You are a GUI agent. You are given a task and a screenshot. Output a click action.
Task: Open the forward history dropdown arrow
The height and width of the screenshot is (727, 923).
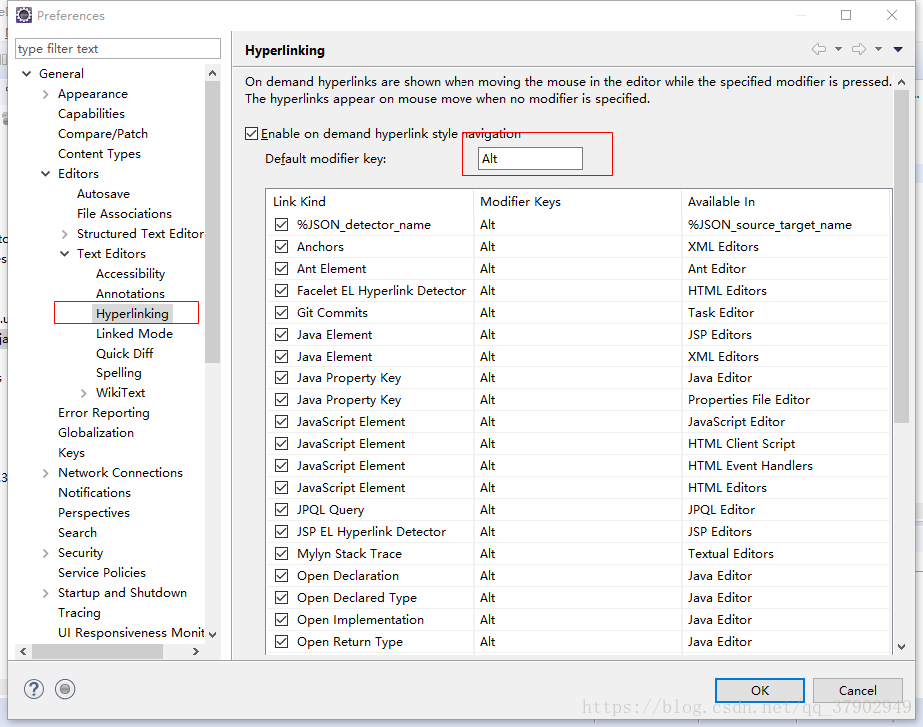(x=878, y=49)
